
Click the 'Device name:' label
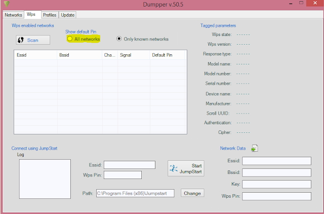pos(218,94)
